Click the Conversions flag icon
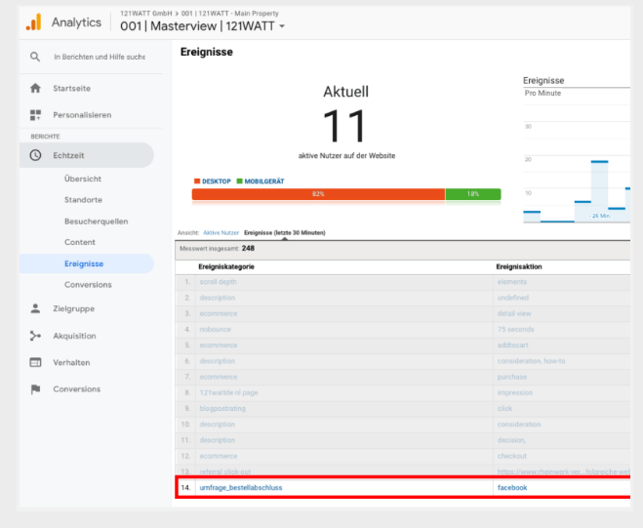 point(35,389)
